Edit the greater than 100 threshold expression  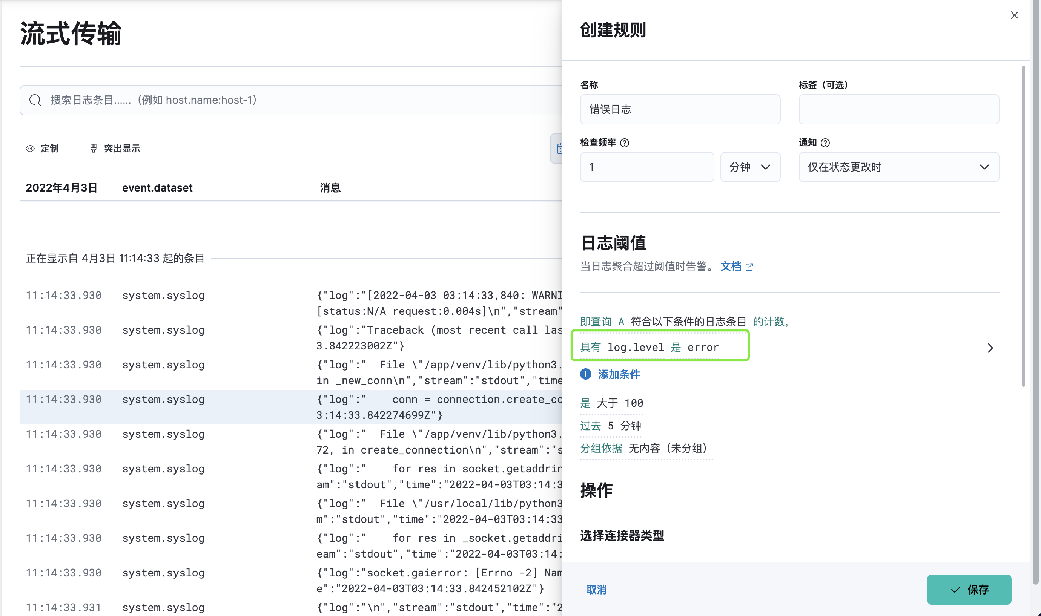click(612, 403)
